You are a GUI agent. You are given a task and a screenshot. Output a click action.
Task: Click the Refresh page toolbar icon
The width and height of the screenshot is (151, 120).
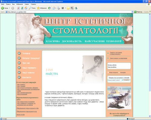(22, 8)
